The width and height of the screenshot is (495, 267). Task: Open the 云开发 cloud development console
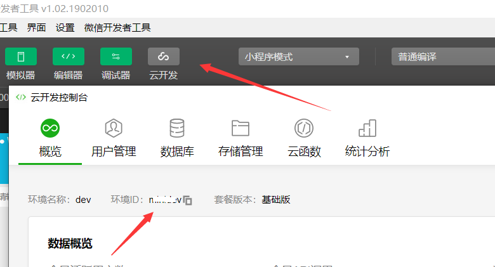(164, 56)
